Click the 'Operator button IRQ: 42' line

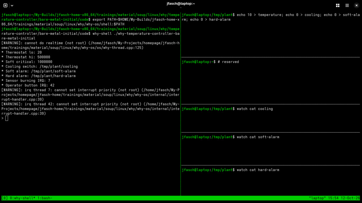pos(28,85)
